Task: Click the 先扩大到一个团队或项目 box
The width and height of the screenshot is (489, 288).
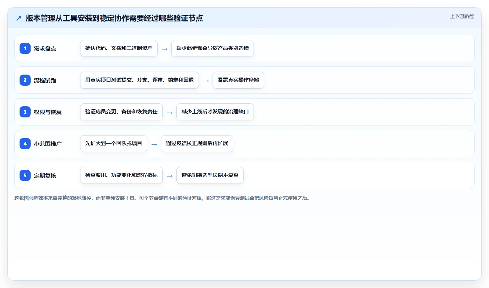Action: [x=114, y=144]
